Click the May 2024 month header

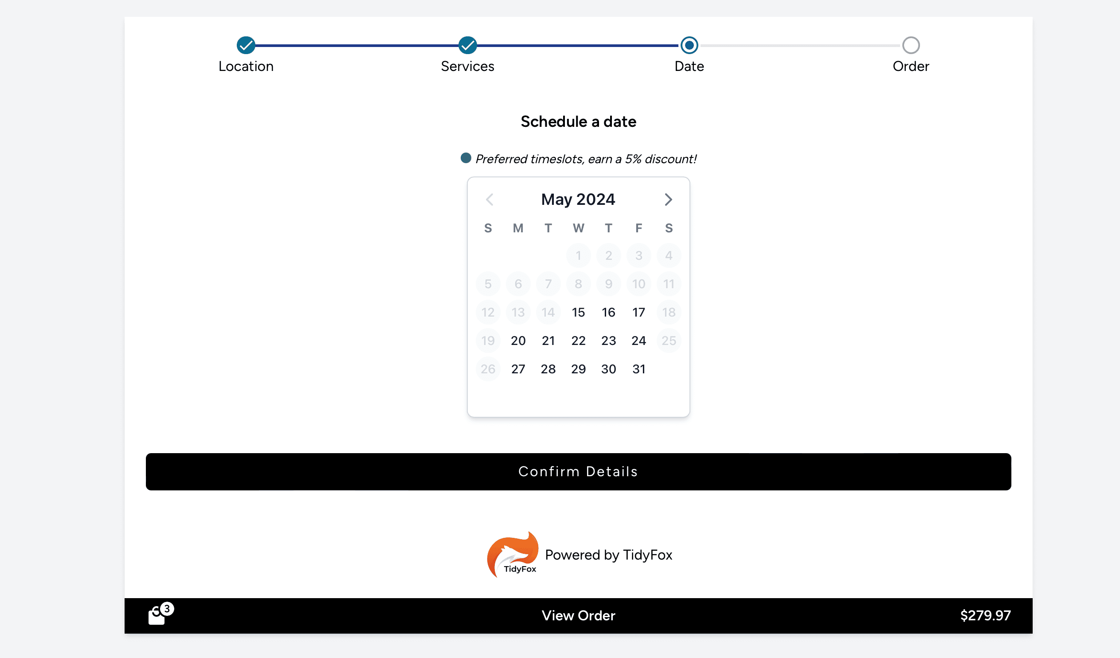578,199
